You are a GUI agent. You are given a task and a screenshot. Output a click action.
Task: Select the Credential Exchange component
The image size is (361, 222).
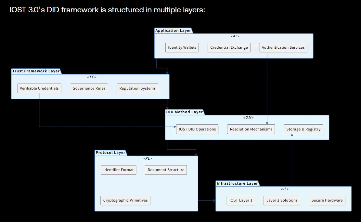[x=229, y=47]
